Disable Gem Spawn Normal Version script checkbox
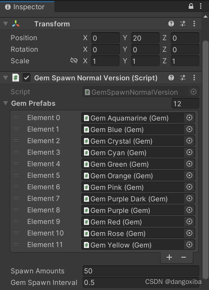The height and width of the screenshot is (290, 209). [x=26, y=78]
